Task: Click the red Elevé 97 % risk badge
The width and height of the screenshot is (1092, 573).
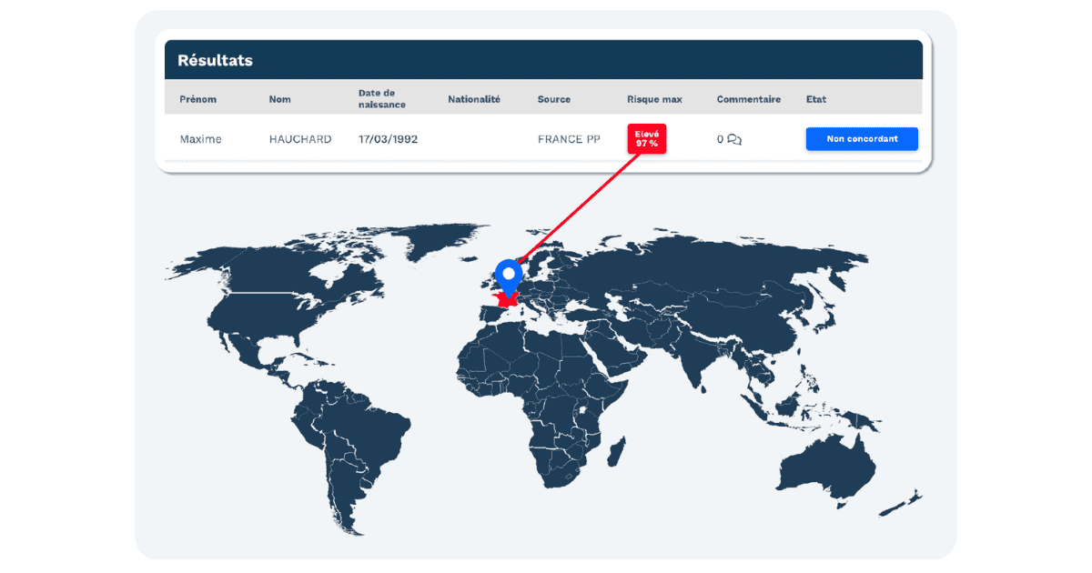Action: 646,139
